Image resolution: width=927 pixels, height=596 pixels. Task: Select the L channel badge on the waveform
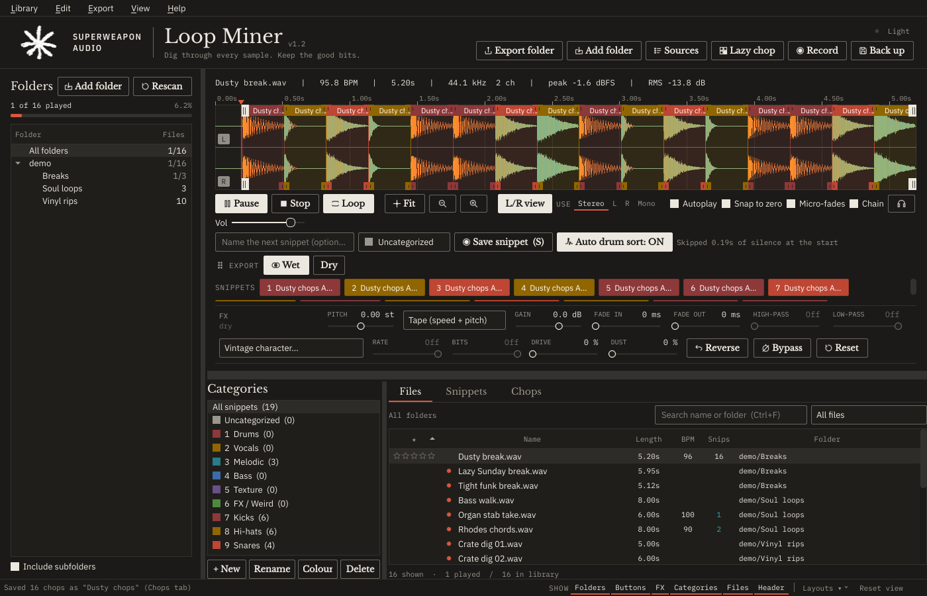coord(224,139)
